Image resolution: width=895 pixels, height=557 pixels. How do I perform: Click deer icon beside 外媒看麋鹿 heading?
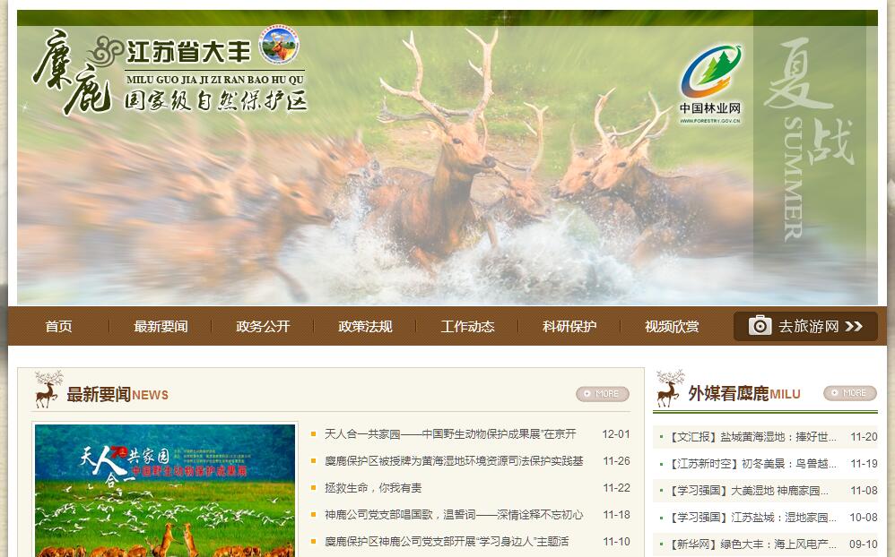click(x=670, y=389)
